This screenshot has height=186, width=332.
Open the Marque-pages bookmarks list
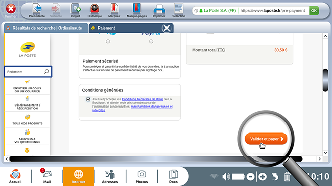click(x=136, y=11)
